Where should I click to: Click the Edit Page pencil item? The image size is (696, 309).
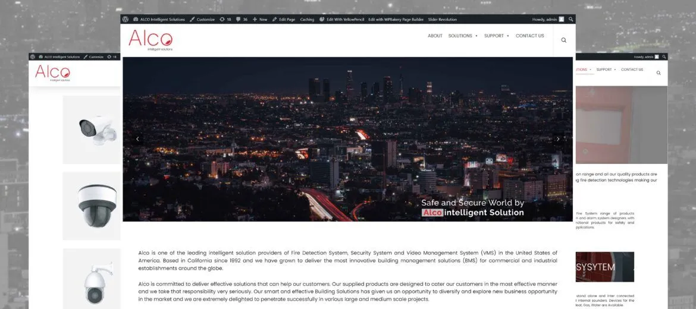point(284,19)
